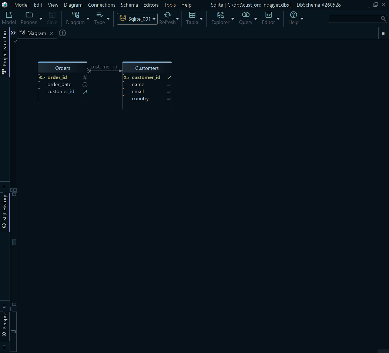Click clock datatype icon beside order_date

click(85, 85)
